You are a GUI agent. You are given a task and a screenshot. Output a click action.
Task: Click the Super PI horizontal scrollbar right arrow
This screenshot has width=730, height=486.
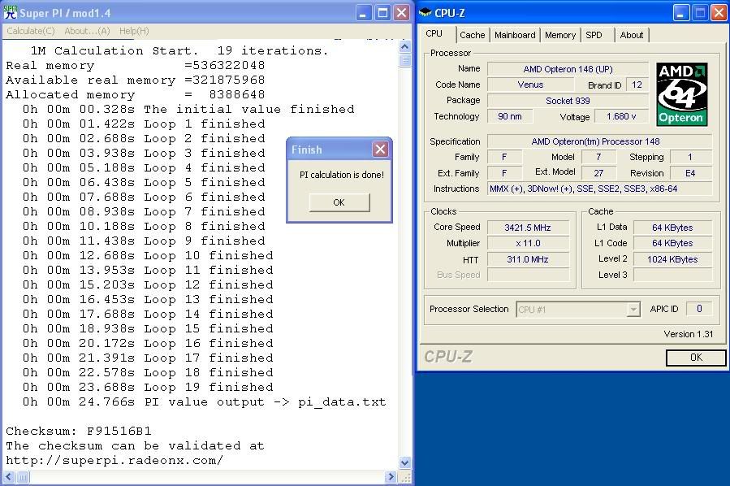click(x=391, y=477)
